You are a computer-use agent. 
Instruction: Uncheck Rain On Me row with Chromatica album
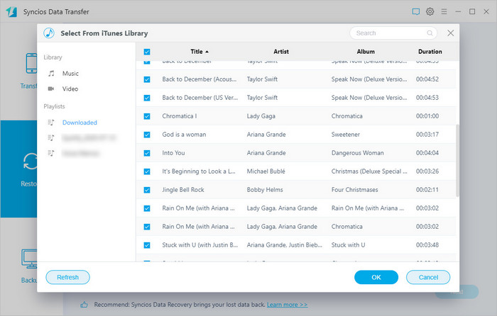coord(147,227)
